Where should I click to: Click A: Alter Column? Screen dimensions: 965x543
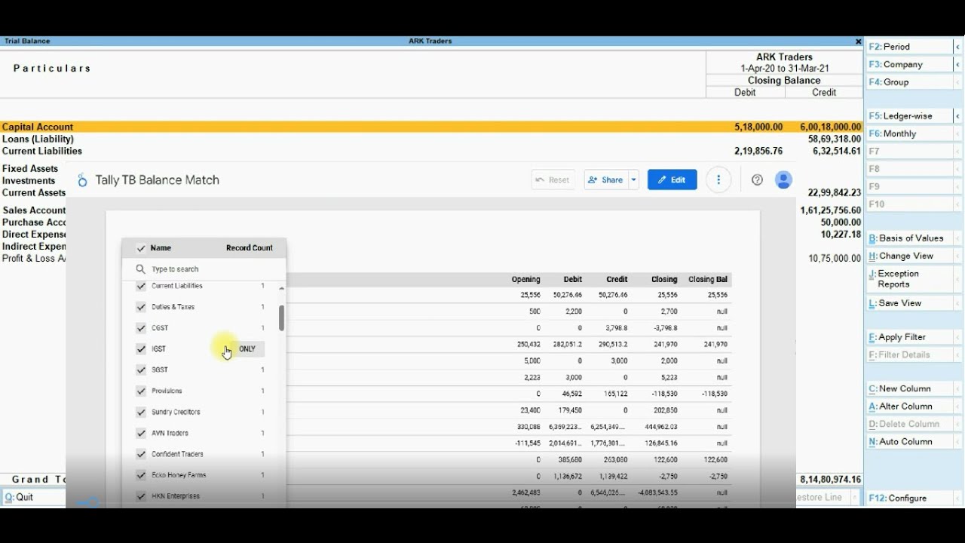908,406
